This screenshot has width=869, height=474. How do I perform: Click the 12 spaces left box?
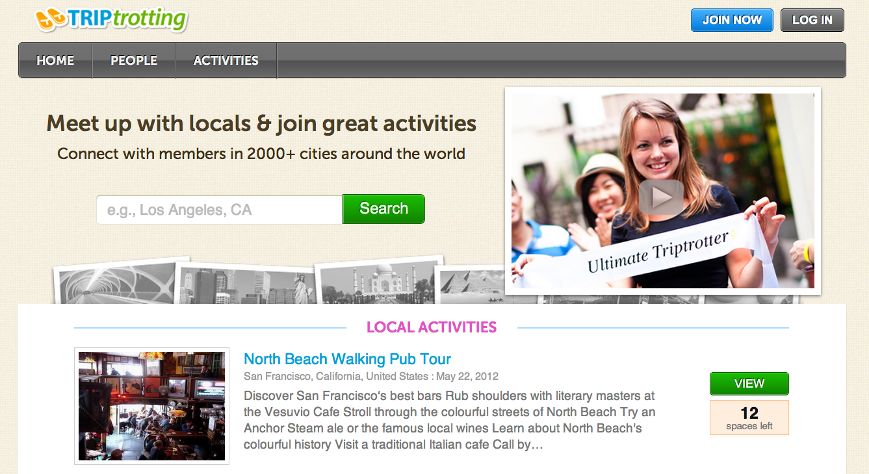point(749,418)
